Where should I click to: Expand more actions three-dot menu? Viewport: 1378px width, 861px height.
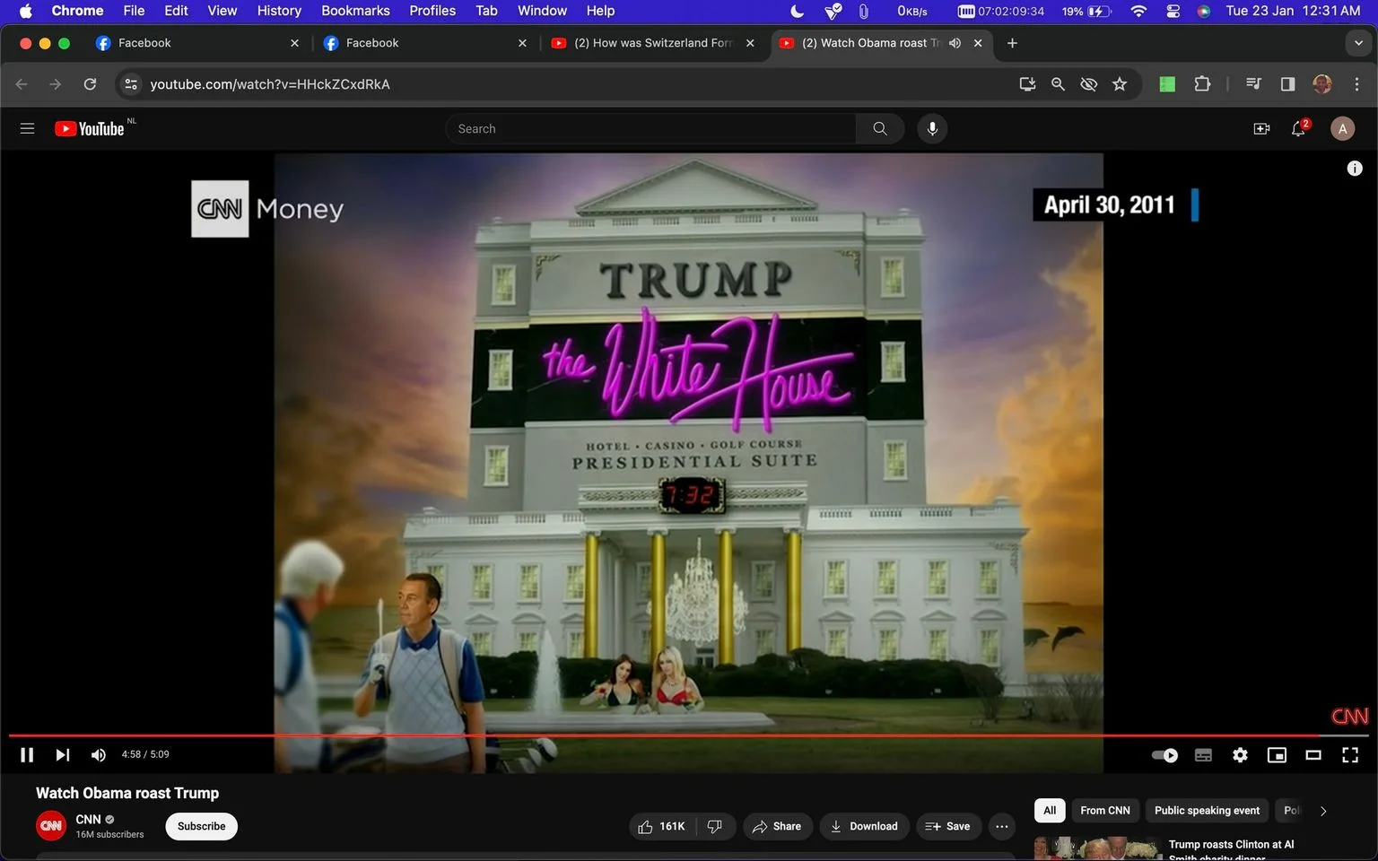(x=1002, y=826)
